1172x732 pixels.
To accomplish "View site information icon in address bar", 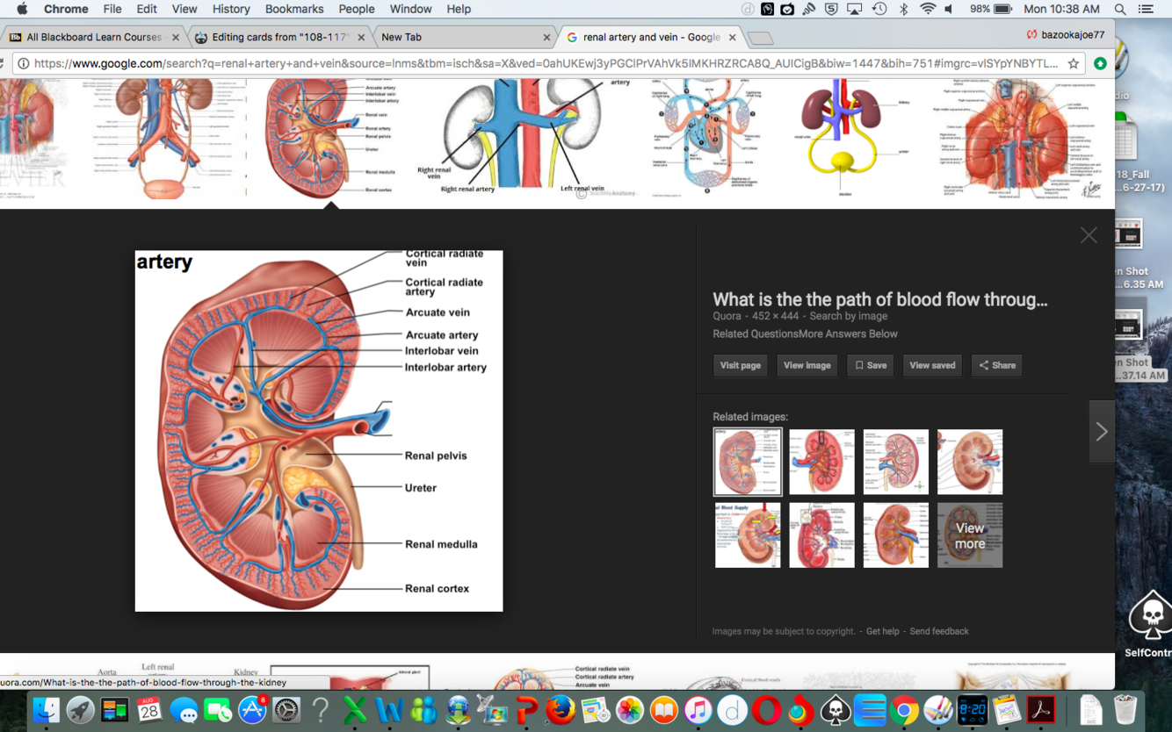I will pyautogui.click(x=23, y=63).
